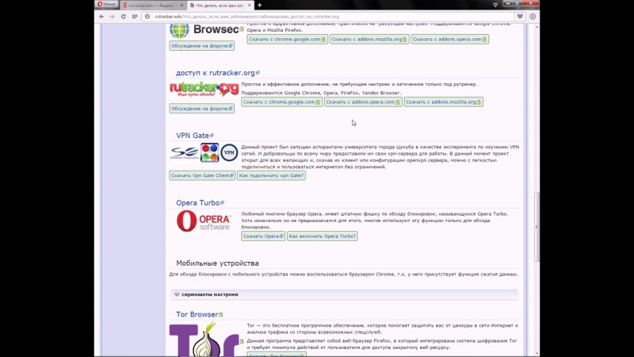Open the Speed Dial grid icon
This screenshot has height=357, width=634.
click(x=135, y=17)
